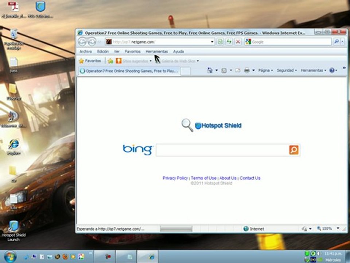Screen dimensions: 350x263
Task: Open the Privacy Policy link
Action: tap(175, 178)
